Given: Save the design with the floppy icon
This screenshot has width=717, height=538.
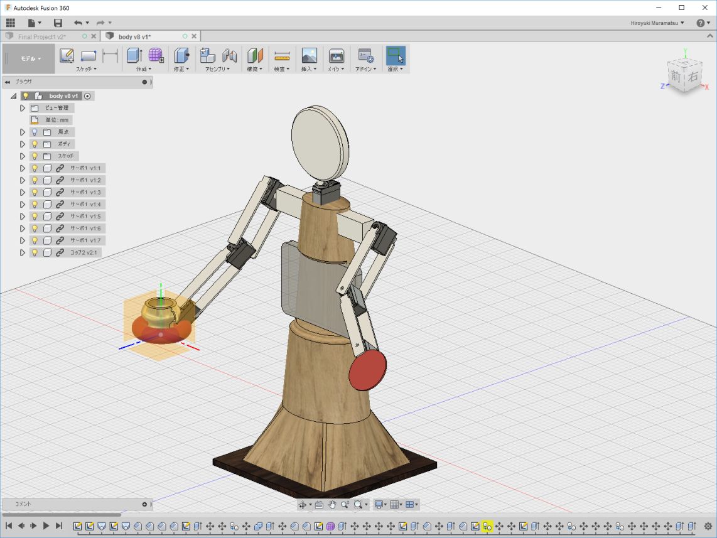Looking at the screenshot, I should 58,23.
